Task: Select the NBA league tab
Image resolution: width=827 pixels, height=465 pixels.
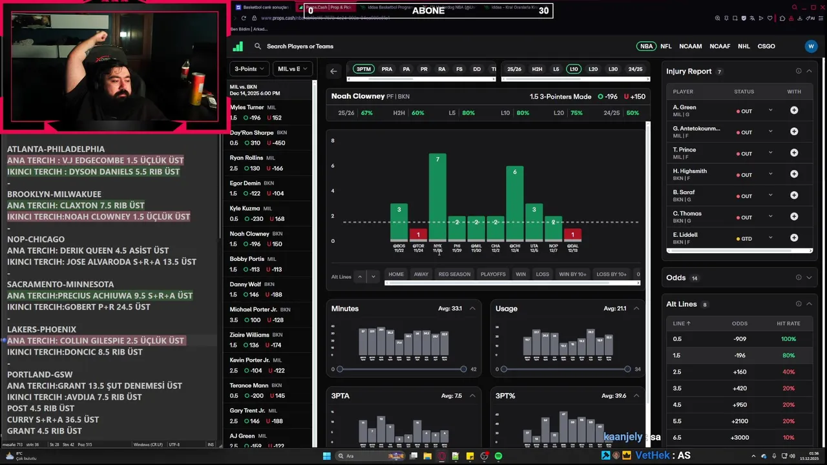Action: point(646,46)
